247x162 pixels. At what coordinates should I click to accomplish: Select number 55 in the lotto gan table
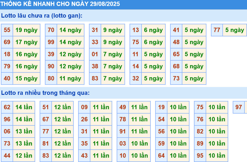[x=7, y=30]
